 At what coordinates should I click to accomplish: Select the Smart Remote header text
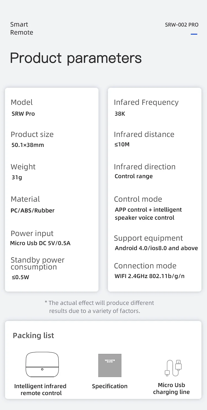point(22,28)
